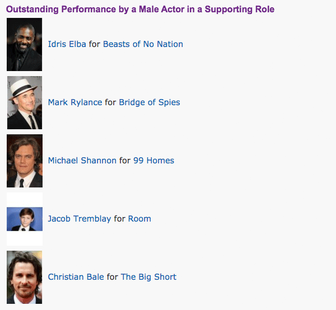Open The Big Short link

[x=148, y=277]
